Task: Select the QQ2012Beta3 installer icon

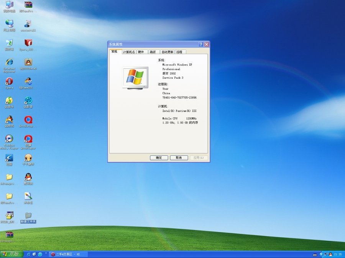Action: coord(28,62)
